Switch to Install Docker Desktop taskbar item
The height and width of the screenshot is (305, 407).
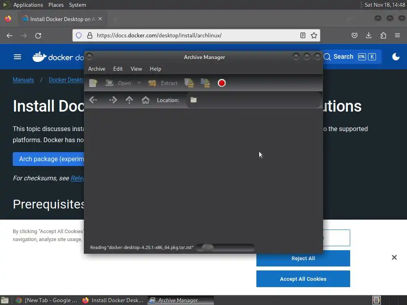(113, 300)
